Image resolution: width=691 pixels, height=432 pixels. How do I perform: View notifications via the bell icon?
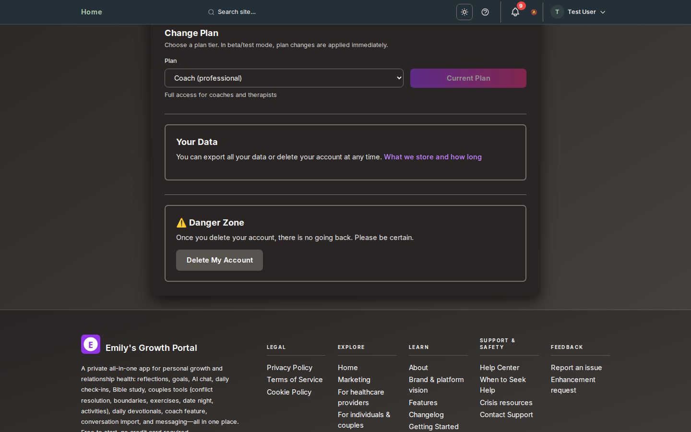(x=515, y=12)
